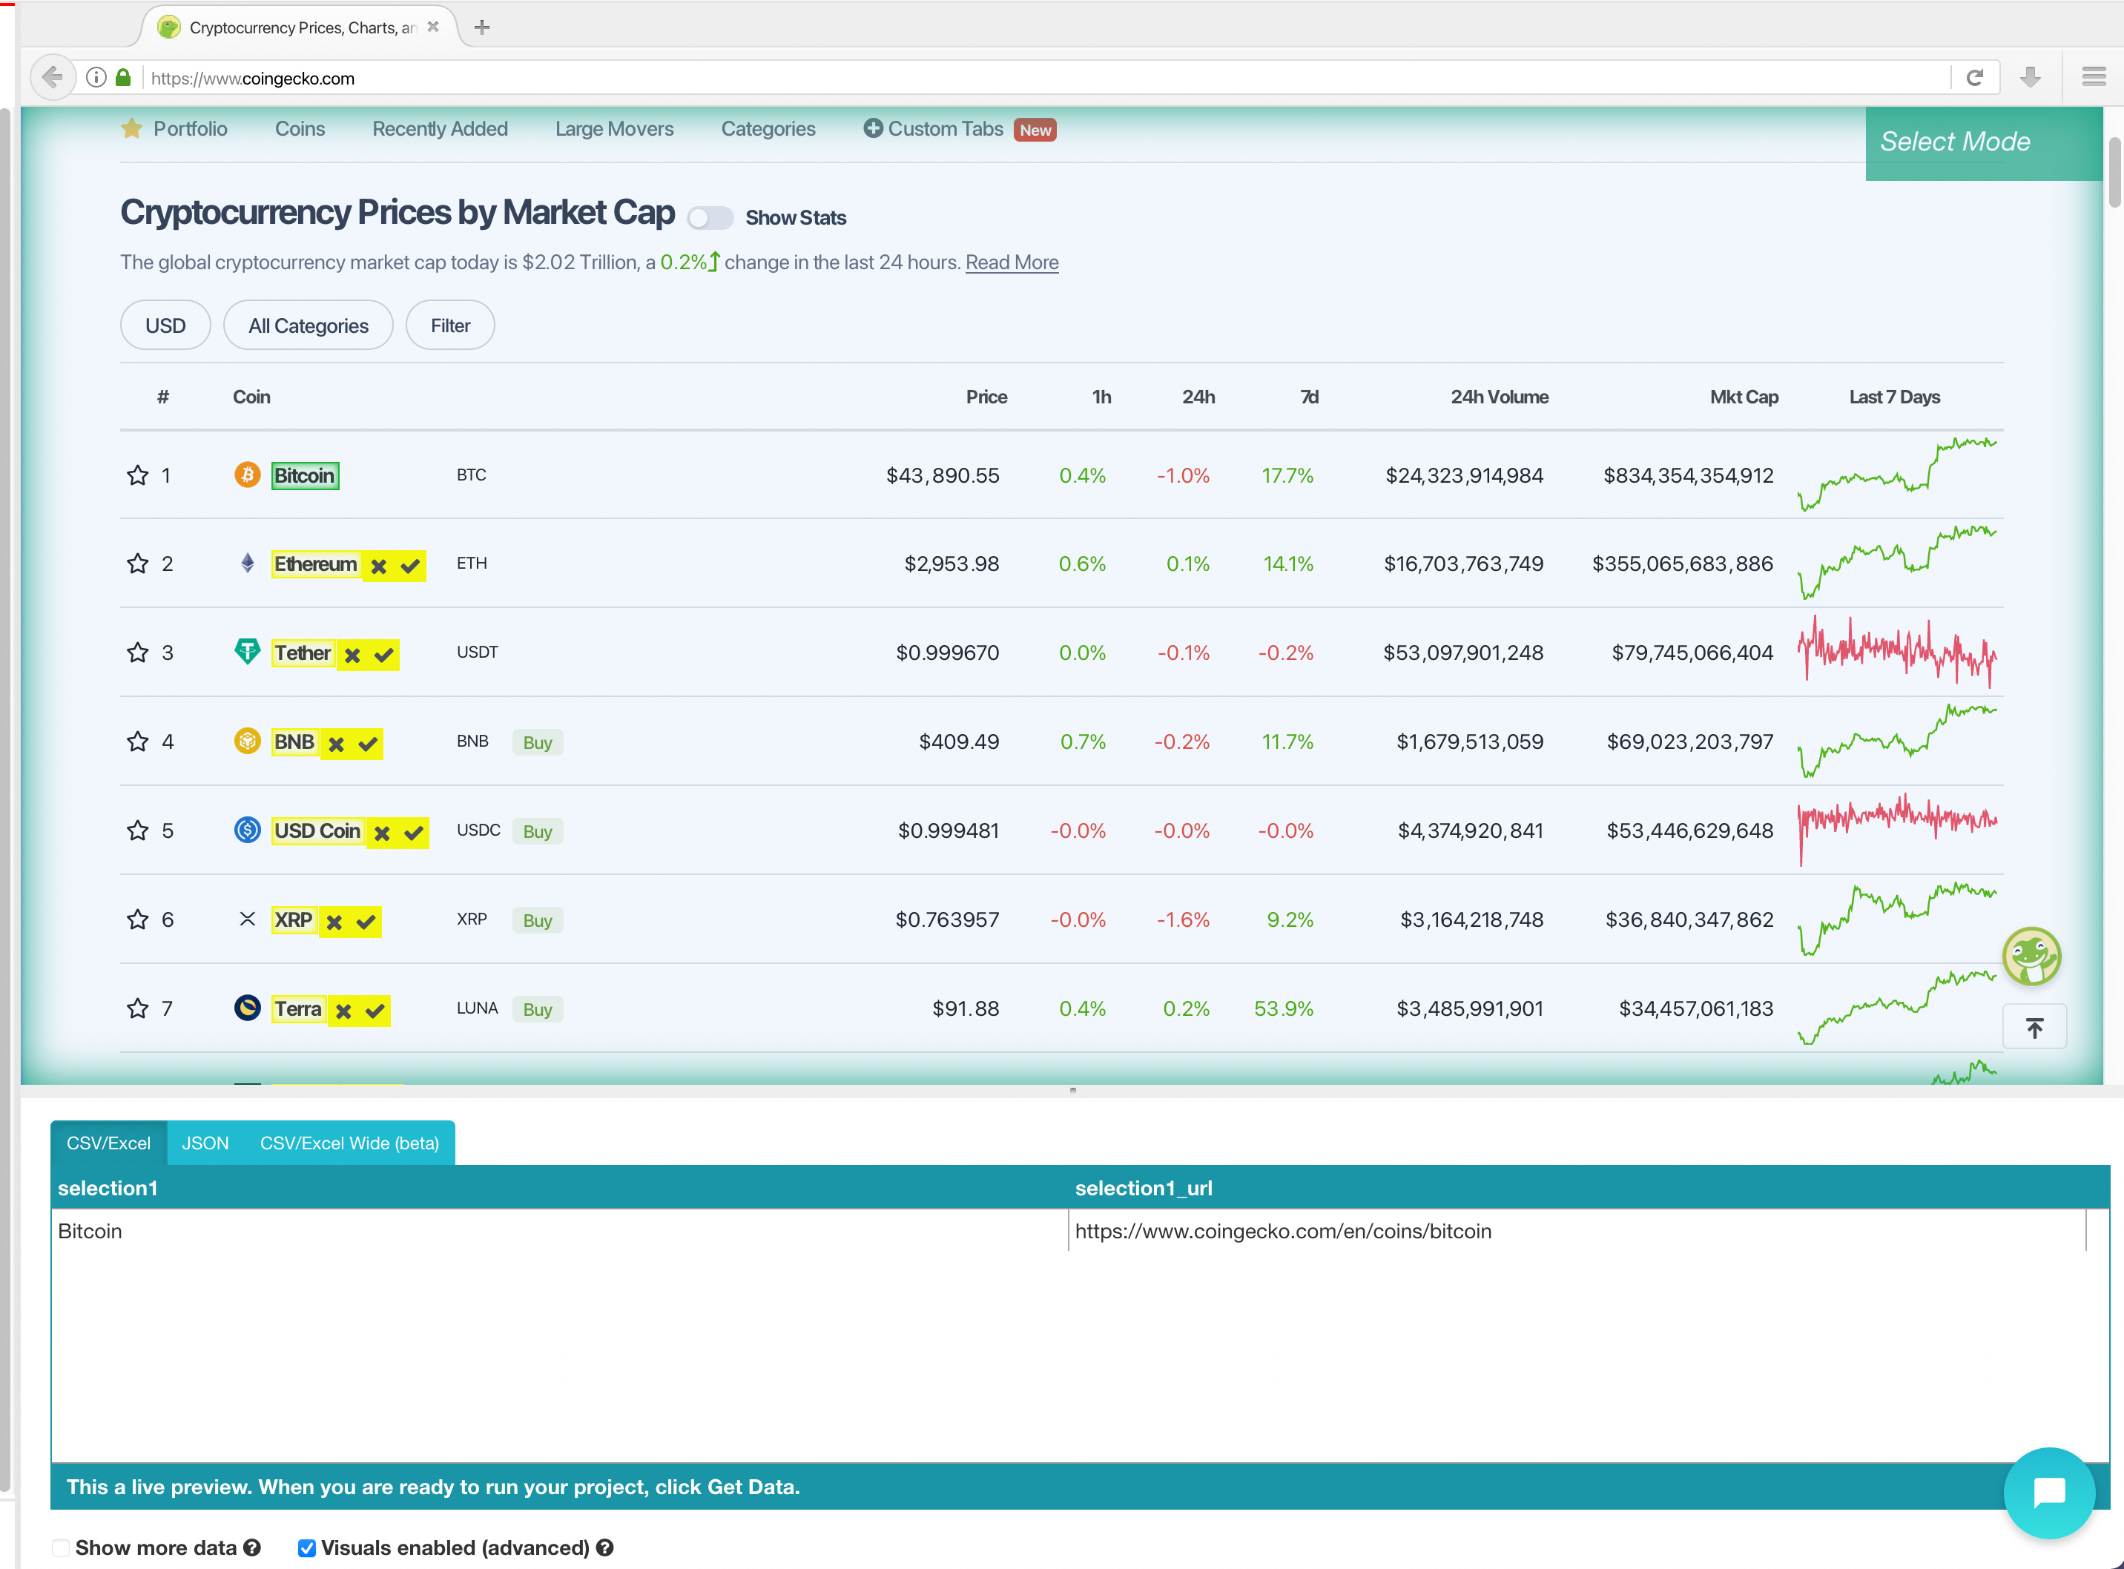Viewport: 2124px width, 1569px height.
Task: Jump to top with the up-arrow button
Action: click(2034, 1028)
